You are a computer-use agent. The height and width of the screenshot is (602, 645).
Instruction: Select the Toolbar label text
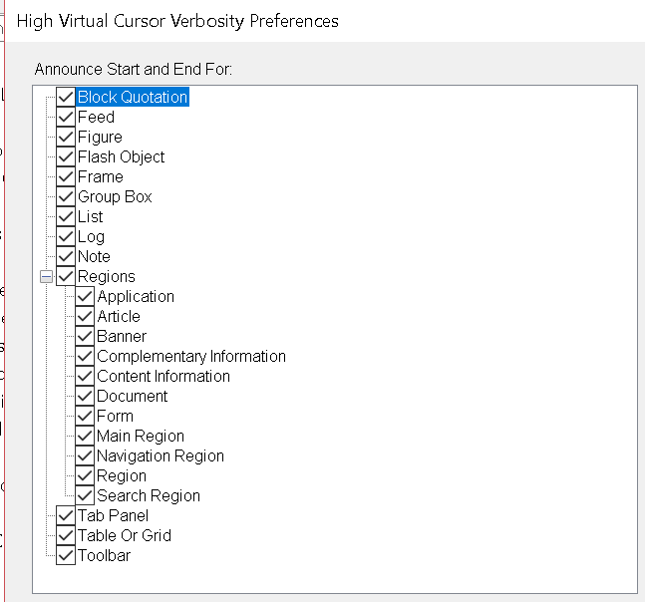pos(104,556)
